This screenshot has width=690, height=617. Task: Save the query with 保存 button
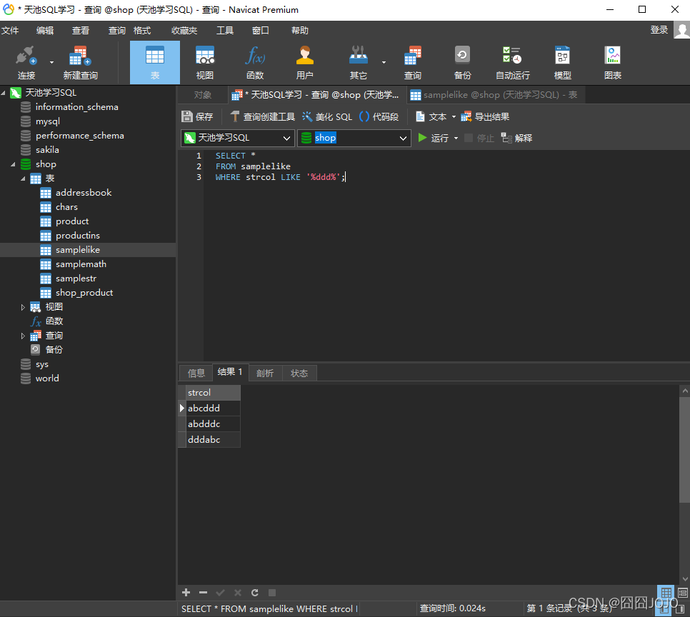pyautogui.click(x=197, y=116)
